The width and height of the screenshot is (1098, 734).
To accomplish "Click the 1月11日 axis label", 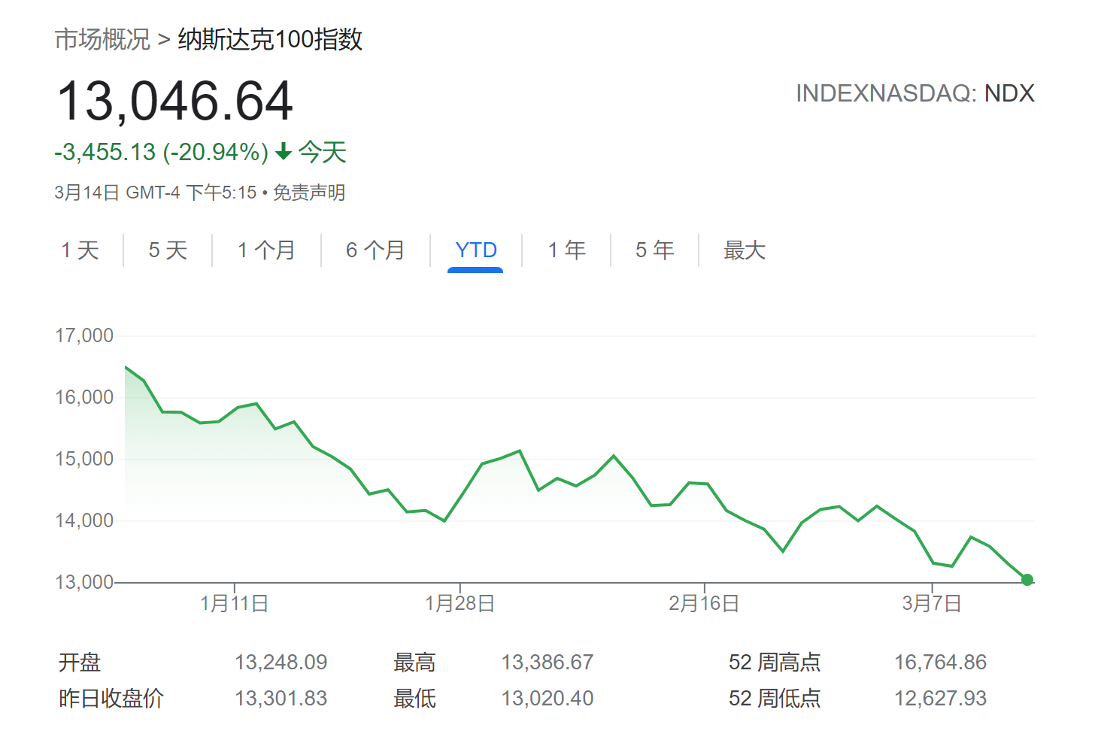I will click(x=235, y=603).
